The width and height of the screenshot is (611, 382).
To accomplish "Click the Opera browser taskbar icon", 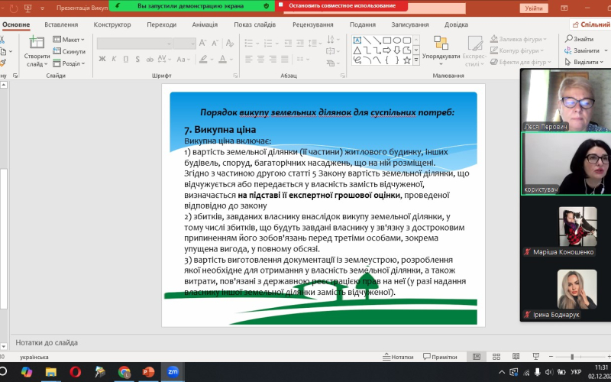I will click(75, 372).
